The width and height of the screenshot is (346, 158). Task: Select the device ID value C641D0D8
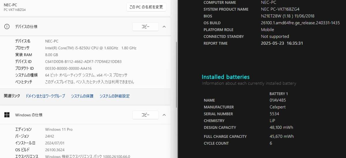pyautogui.click(x=83, y=61)
